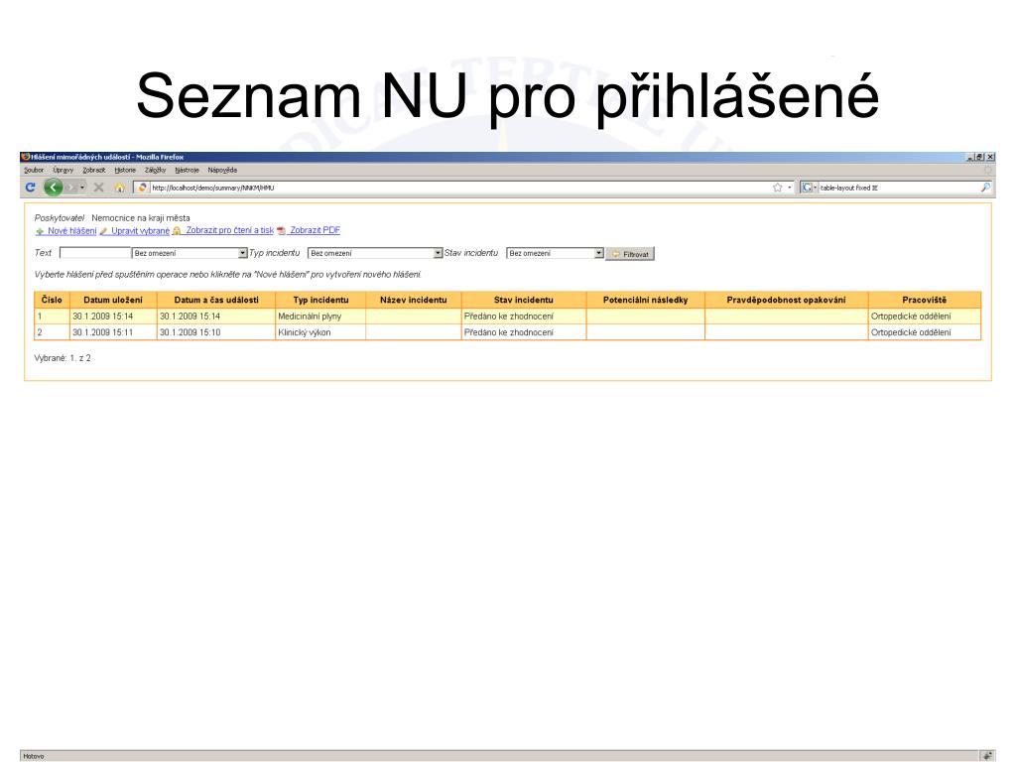Go back with the green arrow button
This screenshot has width=1016, height=762.
(x=54, y=188)
